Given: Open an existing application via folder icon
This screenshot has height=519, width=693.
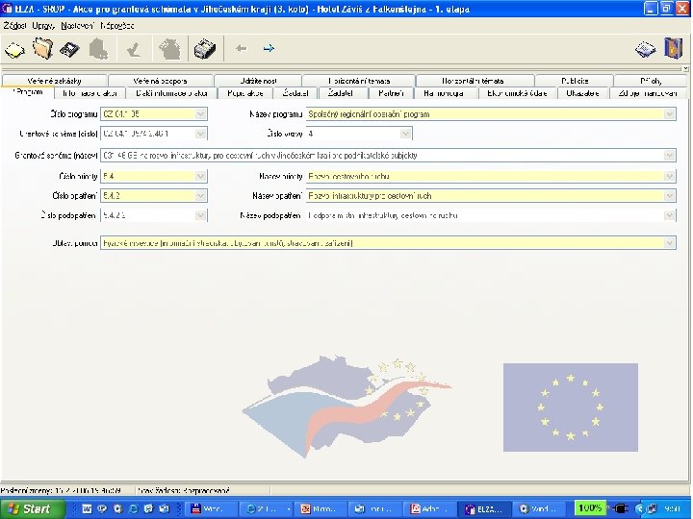Looking at the screenshot, I should [43, 49].
